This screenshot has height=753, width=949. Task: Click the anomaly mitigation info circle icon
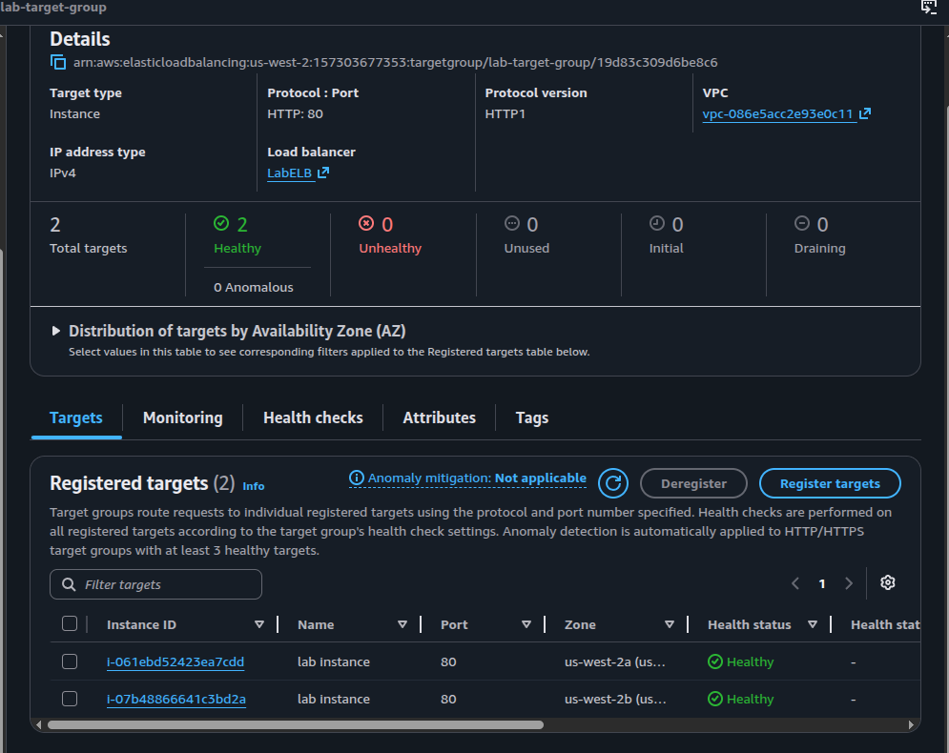[357, 478]
